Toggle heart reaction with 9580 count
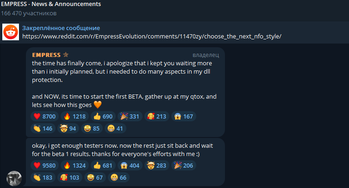This screenshot has width=349, height=188. (x=45, y=165)
